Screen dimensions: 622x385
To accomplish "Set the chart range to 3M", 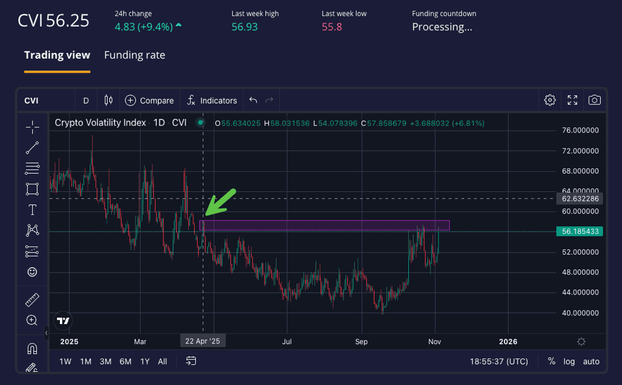I will pyautogui.click(x=106, y=361).
